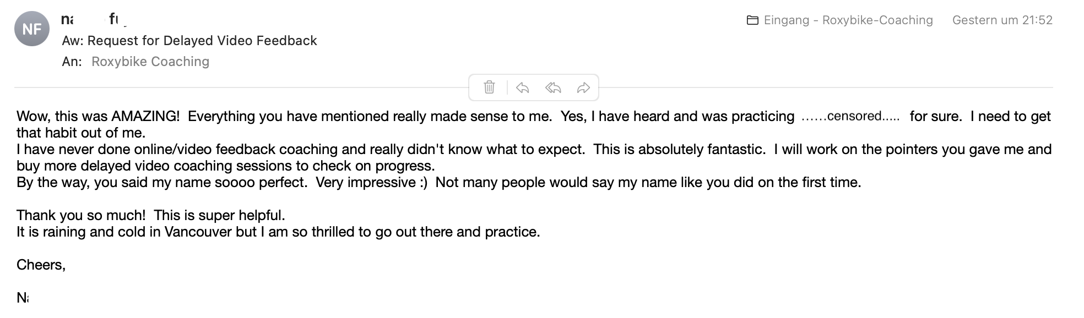Open the Eingang - Roxybike-Coaching mailbox label
Viewport: 1084px width, 318px height.
848,20
